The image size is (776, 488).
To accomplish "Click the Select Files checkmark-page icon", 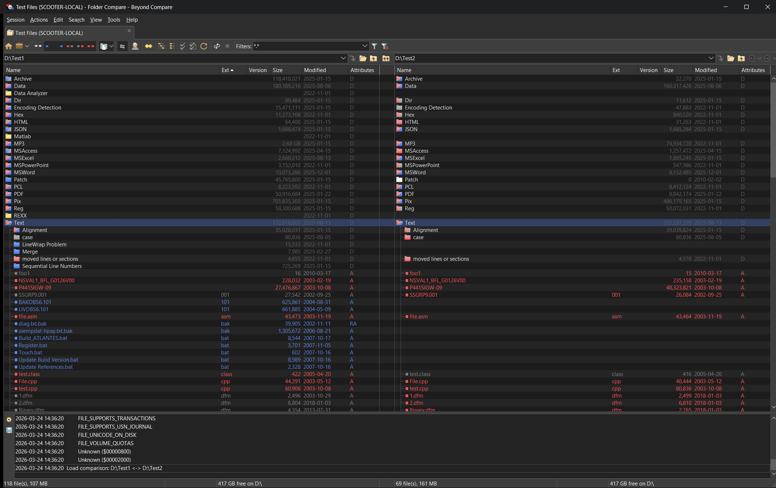I will pos(193,46).
